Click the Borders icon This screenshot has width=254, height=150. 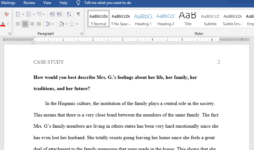[72, 24]
